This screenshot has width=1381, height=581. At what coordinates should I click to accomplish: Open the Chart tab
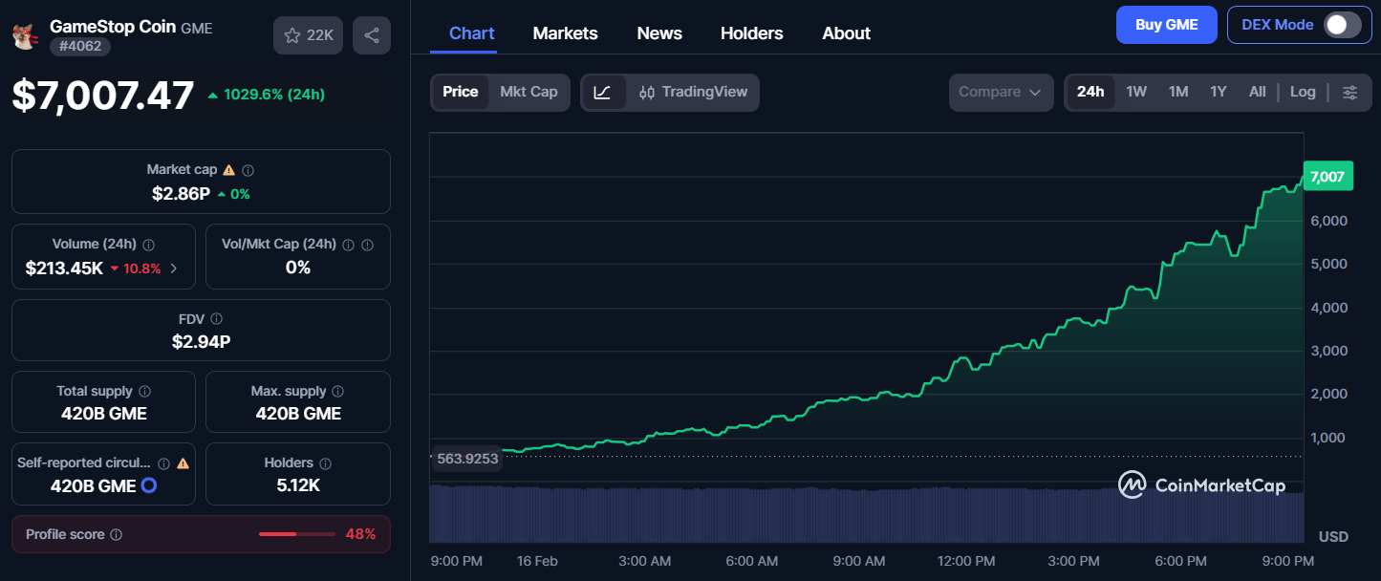tap(472, 33)
